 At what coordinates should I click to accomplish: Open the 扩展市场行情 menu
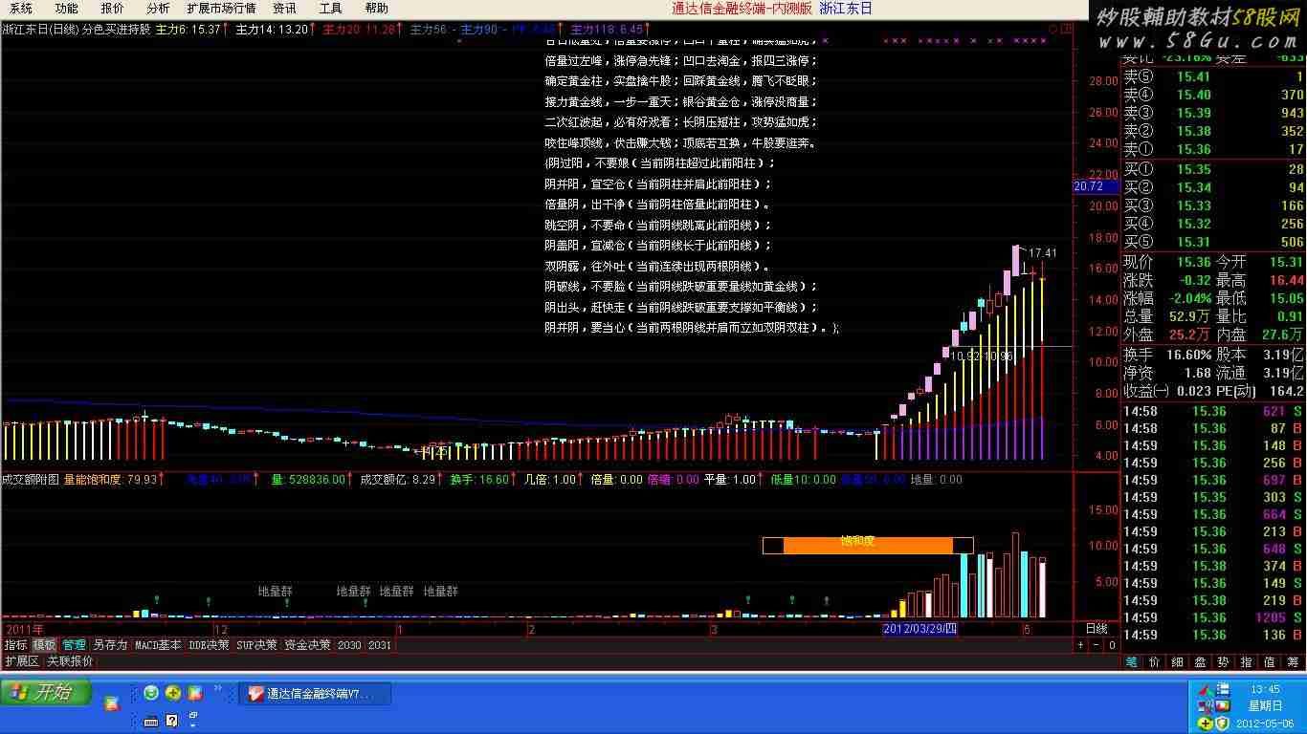click(221, 9)
